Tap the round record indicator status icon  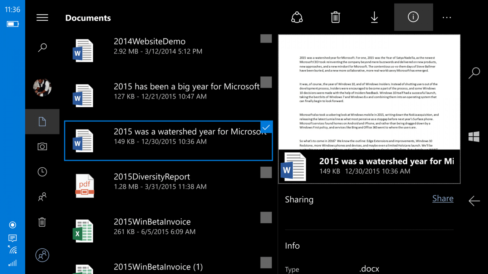(13, 225)
